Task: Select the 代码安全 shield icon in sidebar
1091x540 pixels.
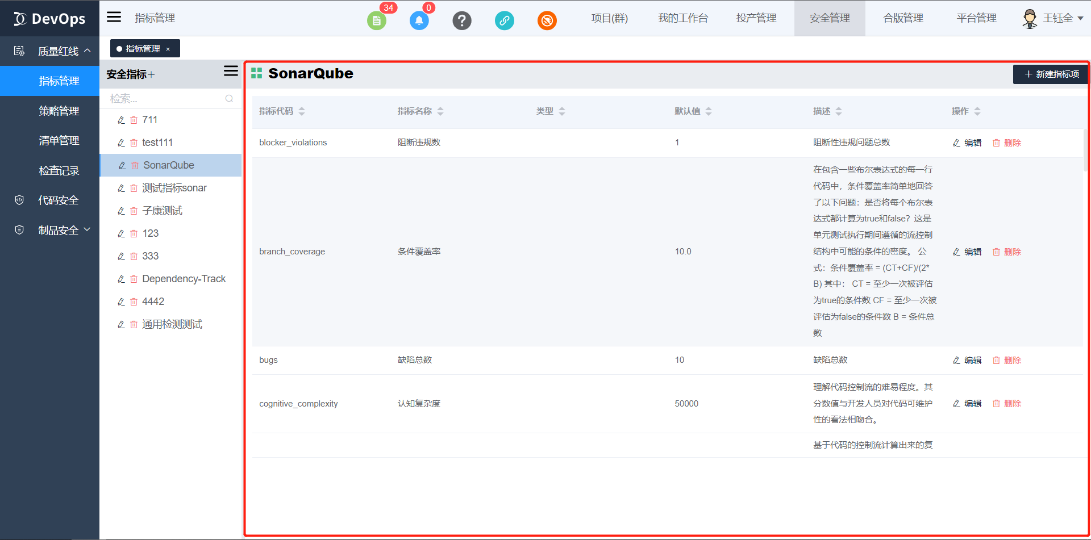Action: (19, 199)
